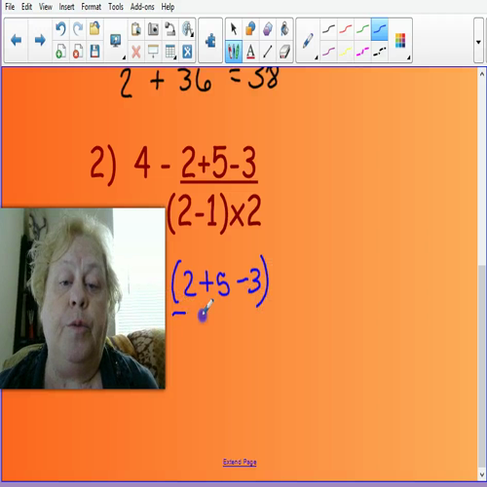Open the Format menu
The width and height of the screenshot is (487, 487).
[92, 7]
